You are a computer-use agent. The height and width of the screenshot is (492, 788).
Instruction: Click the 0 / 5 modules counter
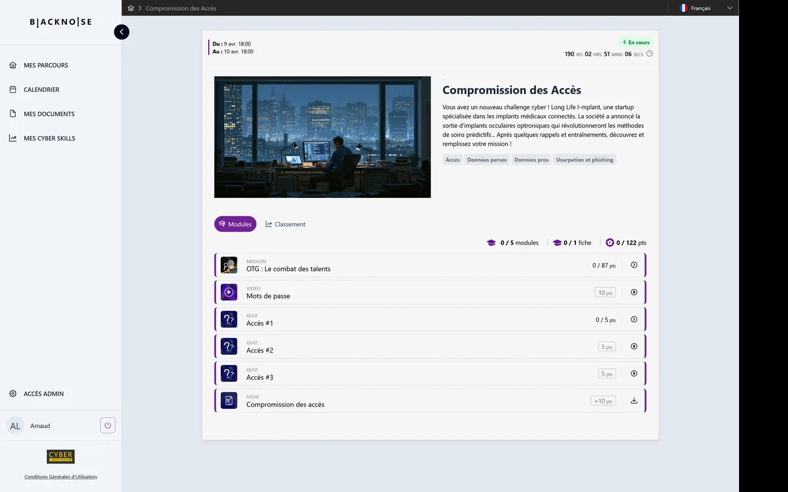pyautogui.click(x=513, y=243)
